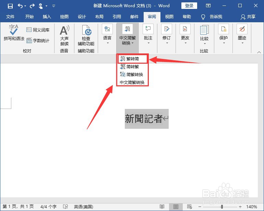Zoom in with the plus button

click(240, 207)
